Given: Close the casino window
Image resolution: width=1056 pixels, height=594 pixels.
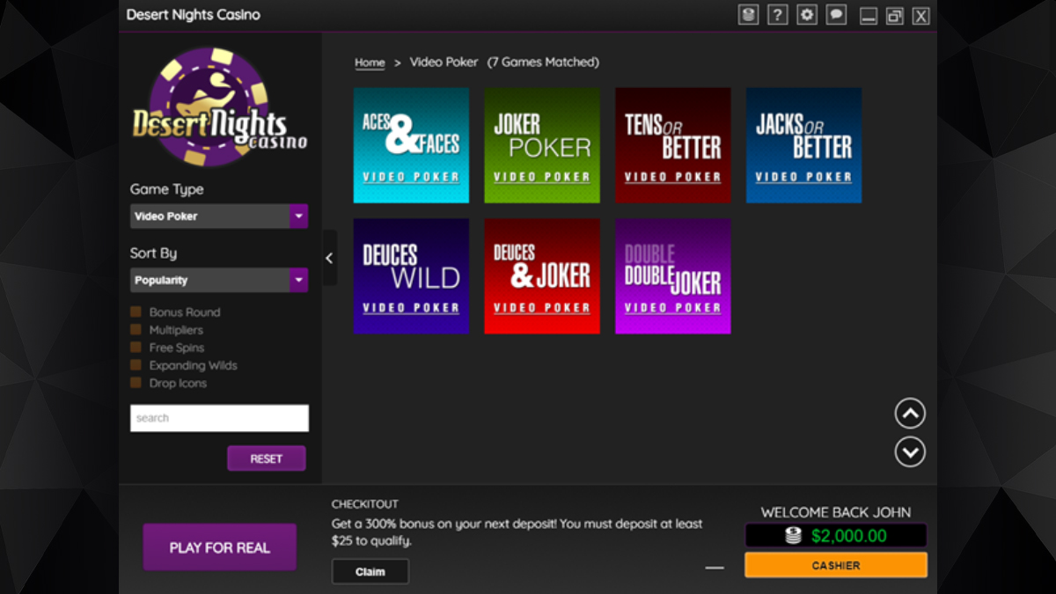Looking at the screenshot, I should [x=921, y=16].
